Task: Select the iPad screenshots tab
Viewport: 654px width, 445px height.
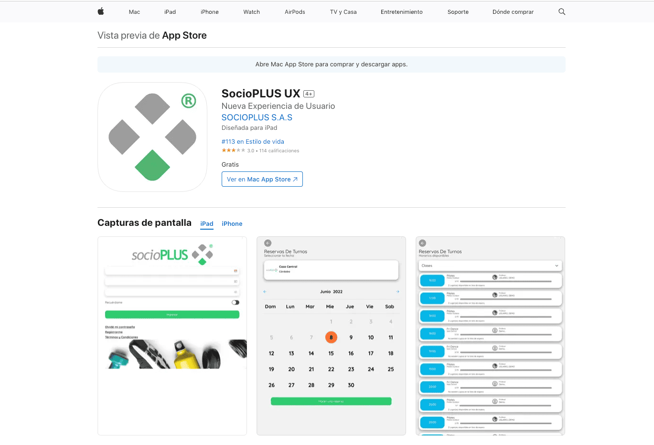Action: (x=207, y=223)
